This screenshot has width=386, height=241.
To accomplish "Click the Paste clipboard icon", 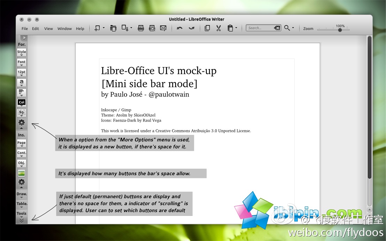I will coord(230,28).
